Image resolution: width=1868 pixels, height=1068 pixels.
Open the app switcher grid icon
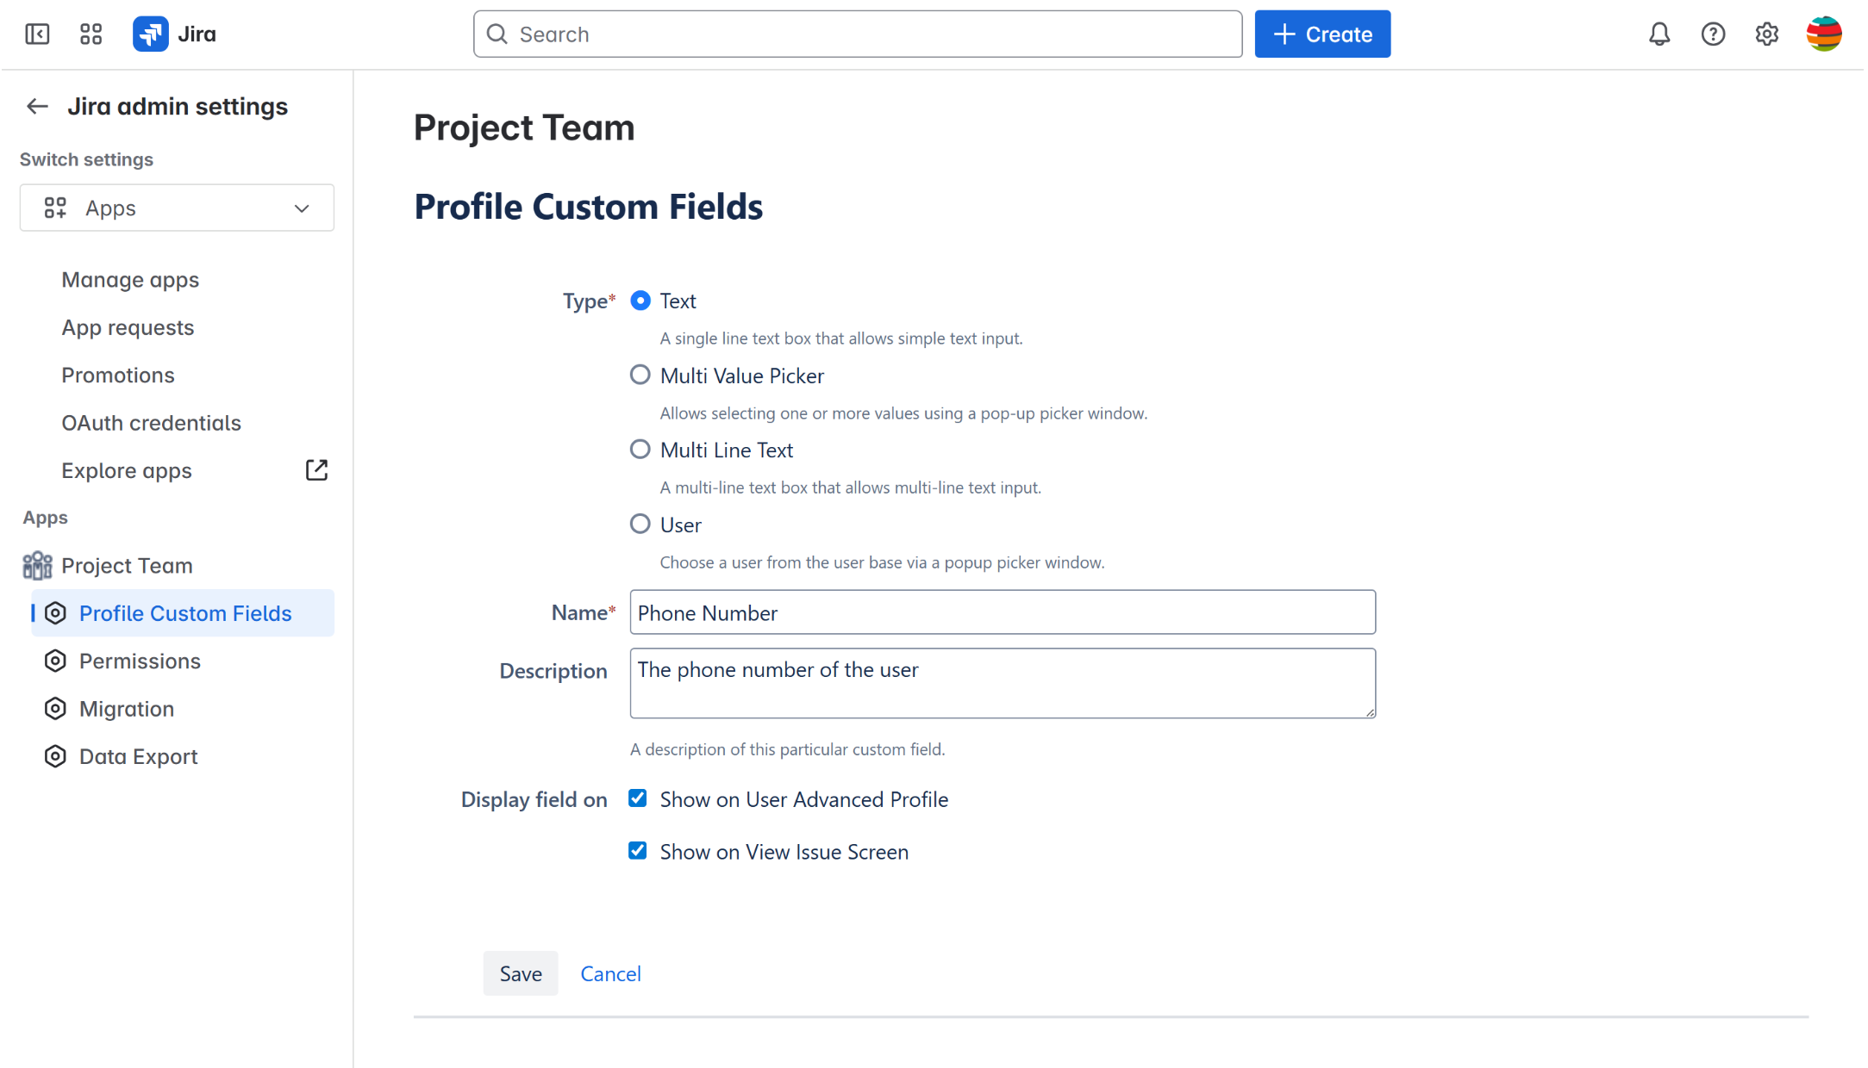(91, 34)
